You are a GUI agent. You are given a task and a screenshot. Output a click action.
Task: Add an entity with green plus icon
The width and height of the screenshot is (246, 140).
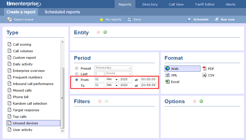105,32
